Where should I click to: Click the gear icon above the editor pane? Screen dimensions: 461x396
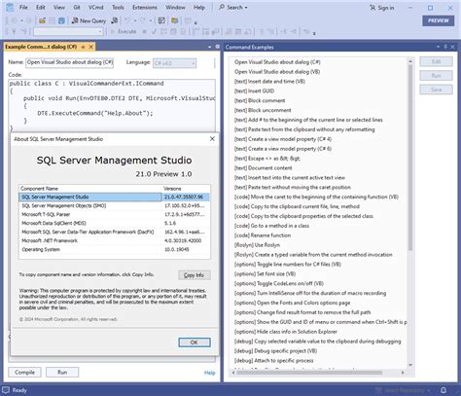click(218, 47)
